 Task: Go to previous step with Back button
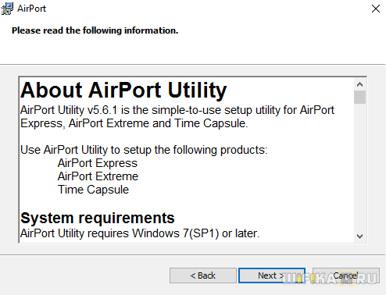click(203, 275)
